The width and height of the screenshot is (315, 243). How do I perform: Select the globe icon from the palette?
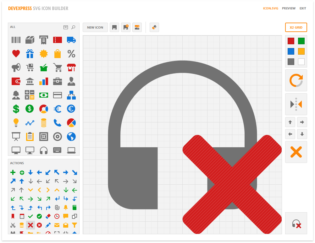(71, 136)
